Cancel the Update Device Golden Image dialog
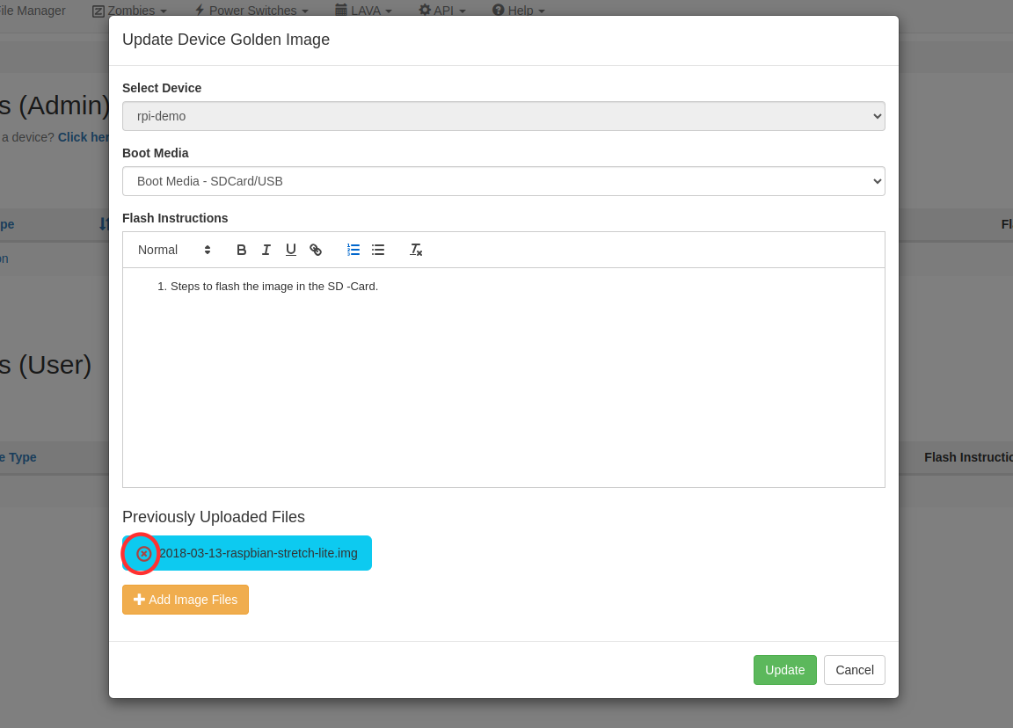This screenshot has height=728, width=1013. tap(854, 670)
